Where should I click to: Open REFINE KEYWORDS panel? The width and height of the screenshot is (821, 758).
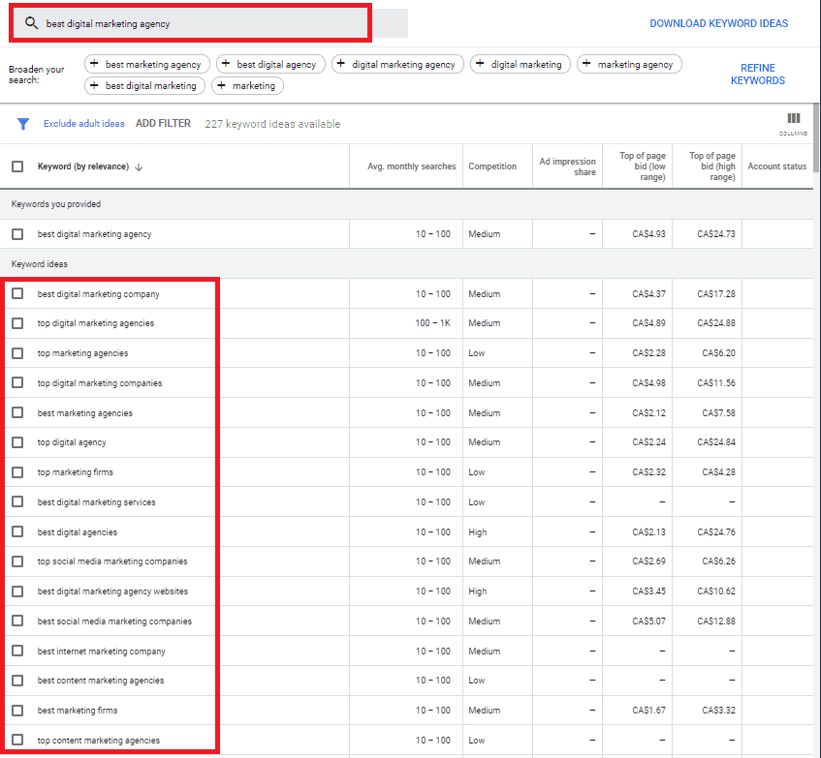click(x=758, y=75)
